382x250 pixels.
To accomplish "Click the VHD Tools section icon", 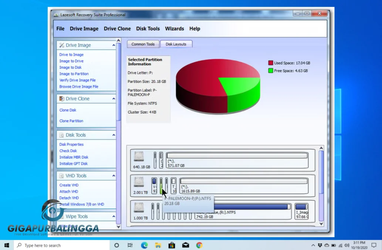I will coord(62,175).
